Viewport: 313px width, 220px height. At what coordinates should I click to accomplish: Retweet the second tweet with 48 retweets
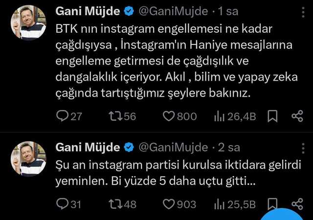(115, 204)
